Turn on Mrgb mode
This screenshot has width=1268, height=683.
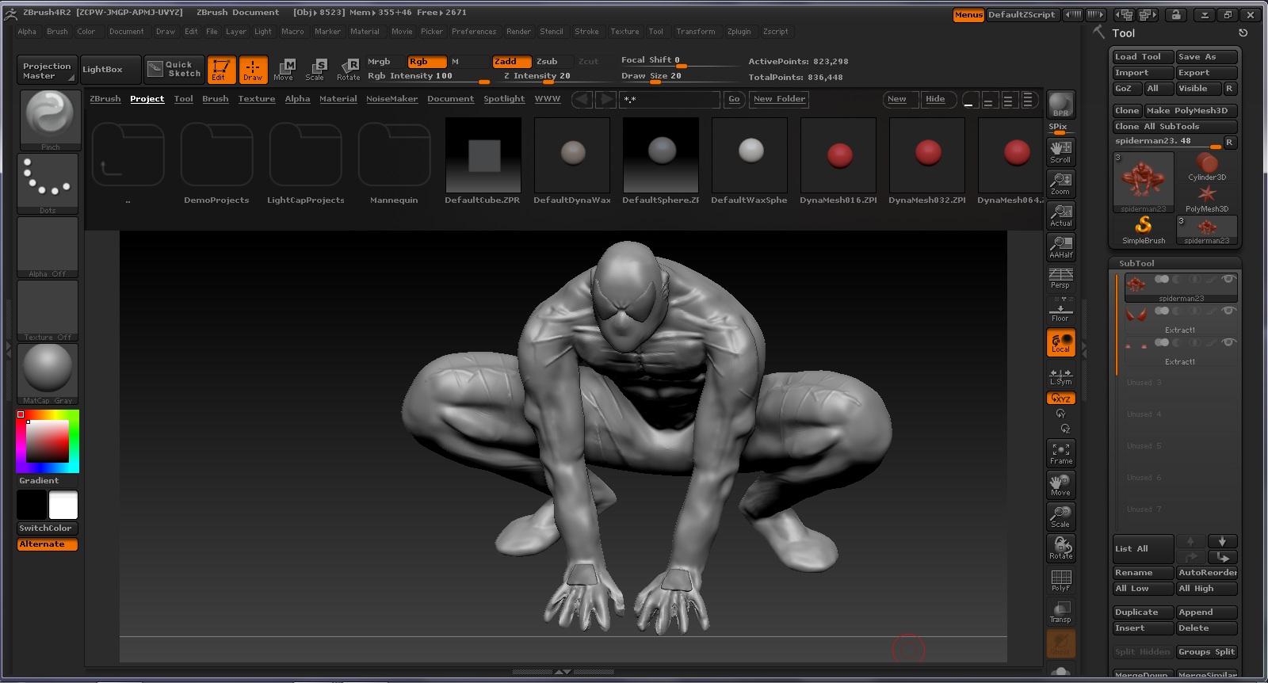[x=385, y=62]
